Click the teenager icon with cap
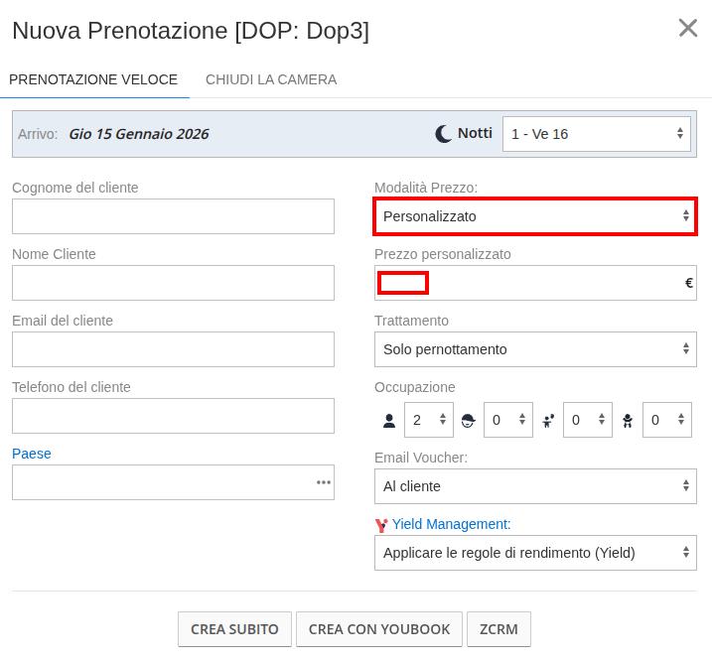Viewport: 712px width, 660px height. [469, 421]
